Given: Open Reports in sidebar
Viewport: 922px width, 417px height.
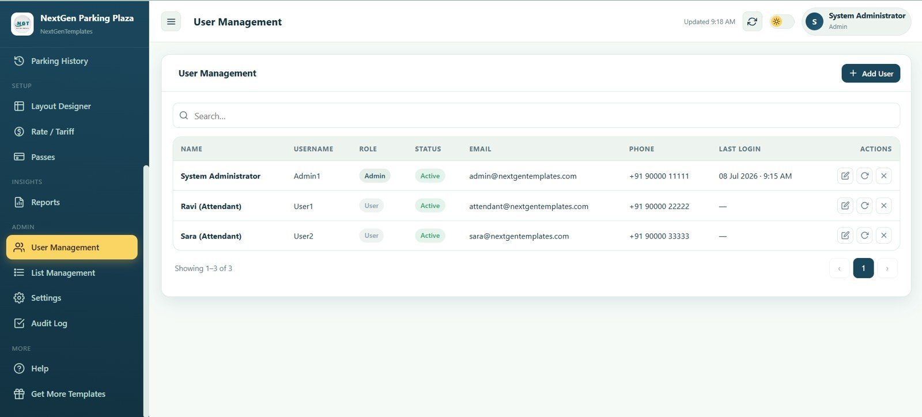Looking at the screenshot, I should click(71, 202).
